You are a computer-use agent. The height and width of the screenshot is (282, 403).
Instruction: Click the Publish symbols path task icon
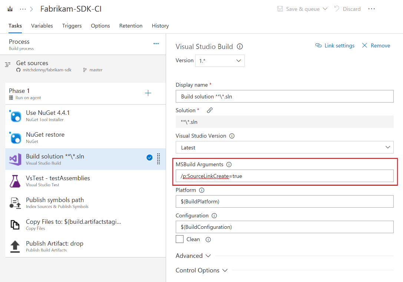[15, 203]
